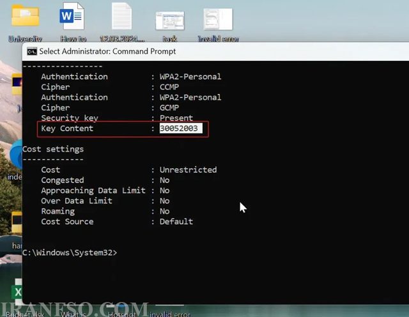The width and height of the screenshot is (409, 317).
Task: Click the 'Roaming' label
Action: tap(58, 212)
